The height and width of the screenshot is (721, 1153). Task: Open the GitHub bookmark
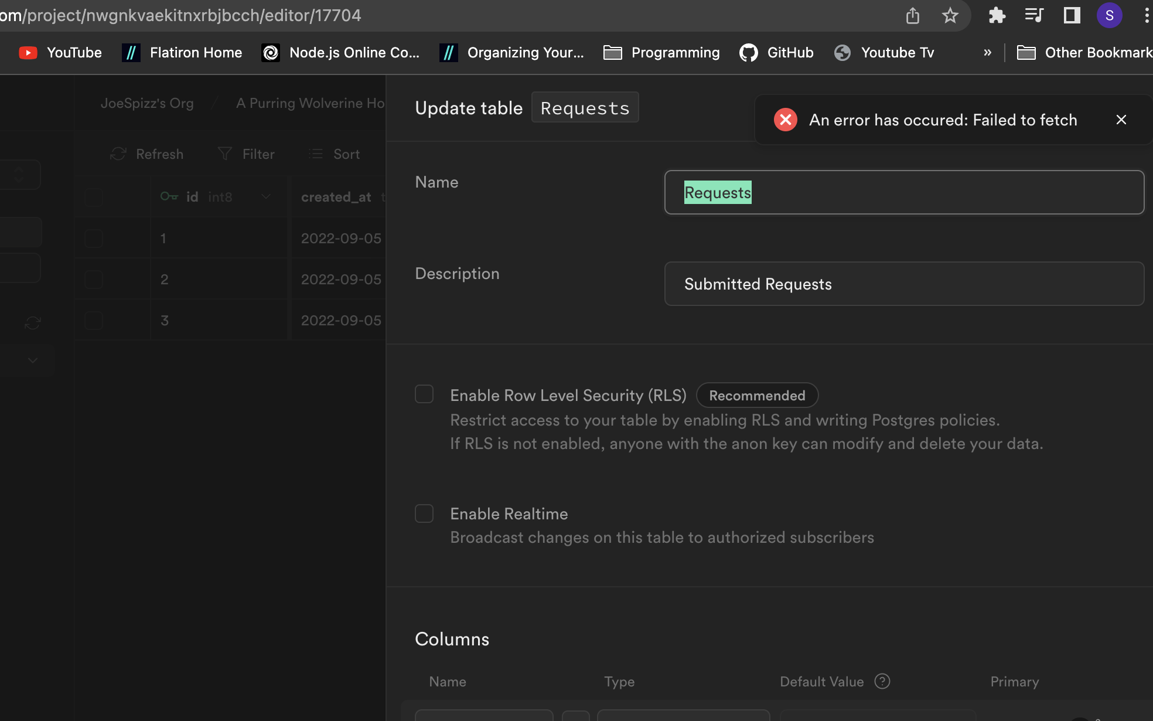(x=776, y=52)
